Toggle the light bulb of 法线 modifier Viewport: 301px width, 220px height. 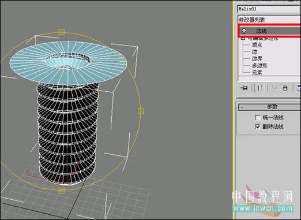[244, 31]
